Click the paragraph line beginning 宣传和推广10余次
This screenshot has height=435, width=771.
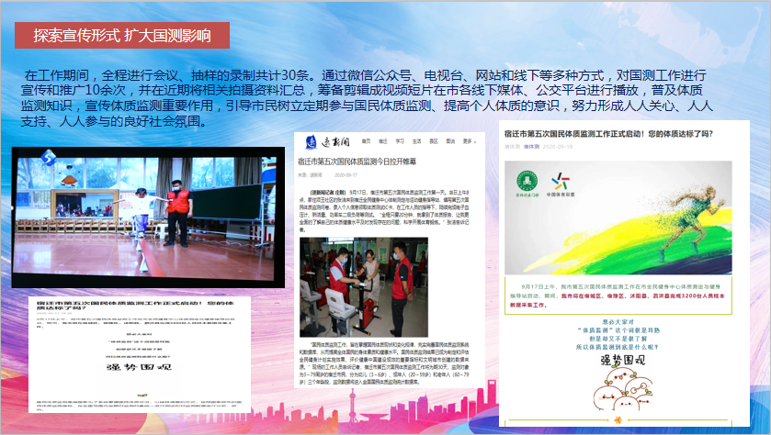361,90
